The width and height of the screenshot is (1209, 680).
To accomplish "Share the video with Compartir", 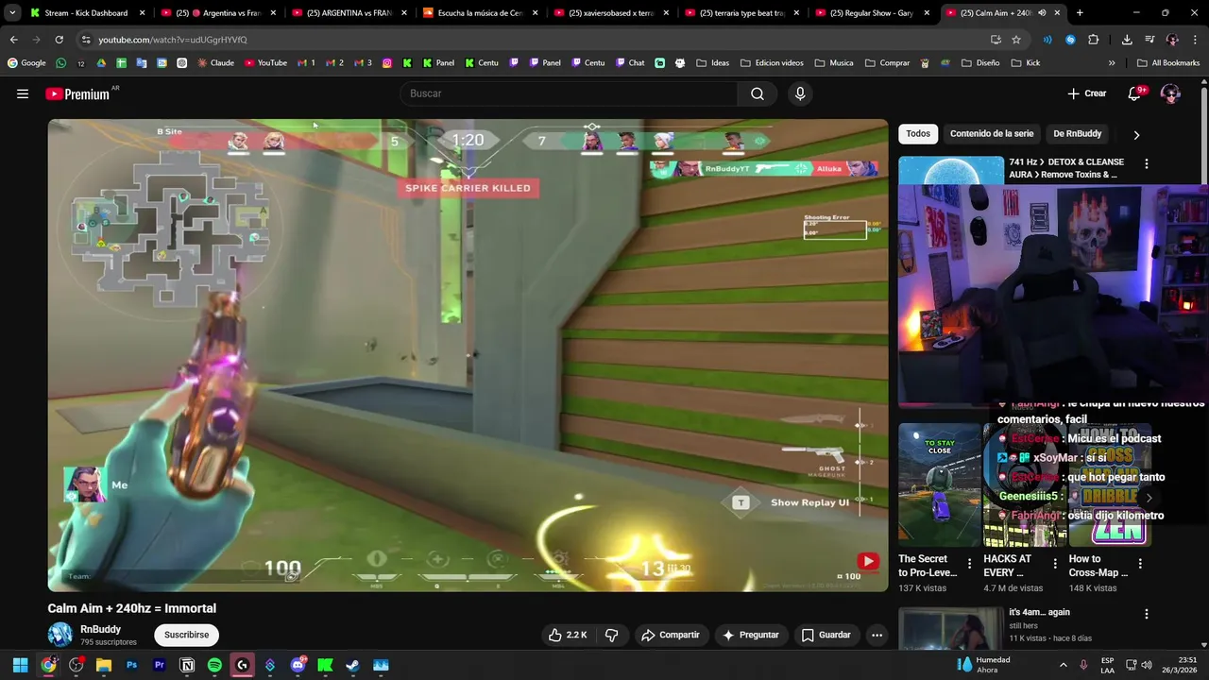I will point(671,635).
